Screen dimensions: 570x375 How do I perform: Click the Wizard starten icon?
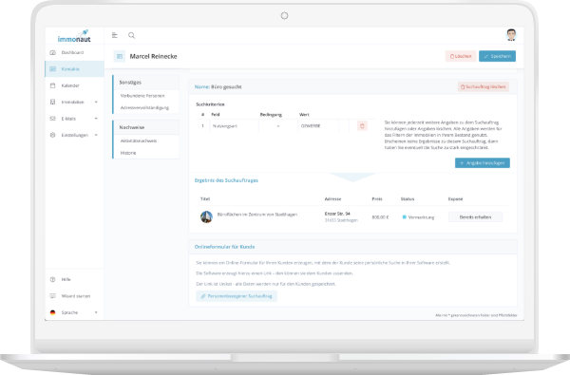pyautogui.click(x=52, y=296)
